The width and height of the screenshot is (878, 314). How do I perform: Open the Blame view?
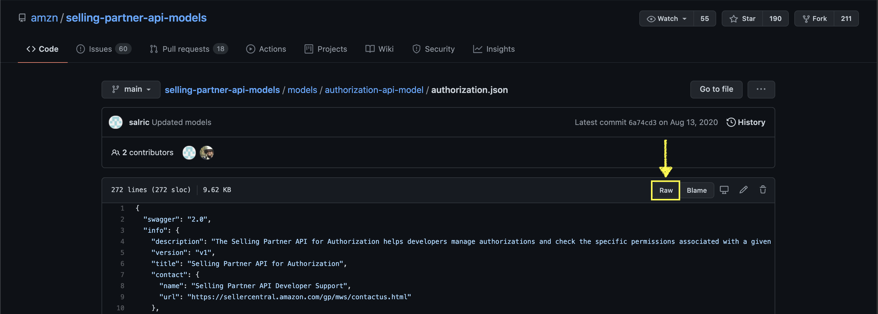(x=697, y=190)
